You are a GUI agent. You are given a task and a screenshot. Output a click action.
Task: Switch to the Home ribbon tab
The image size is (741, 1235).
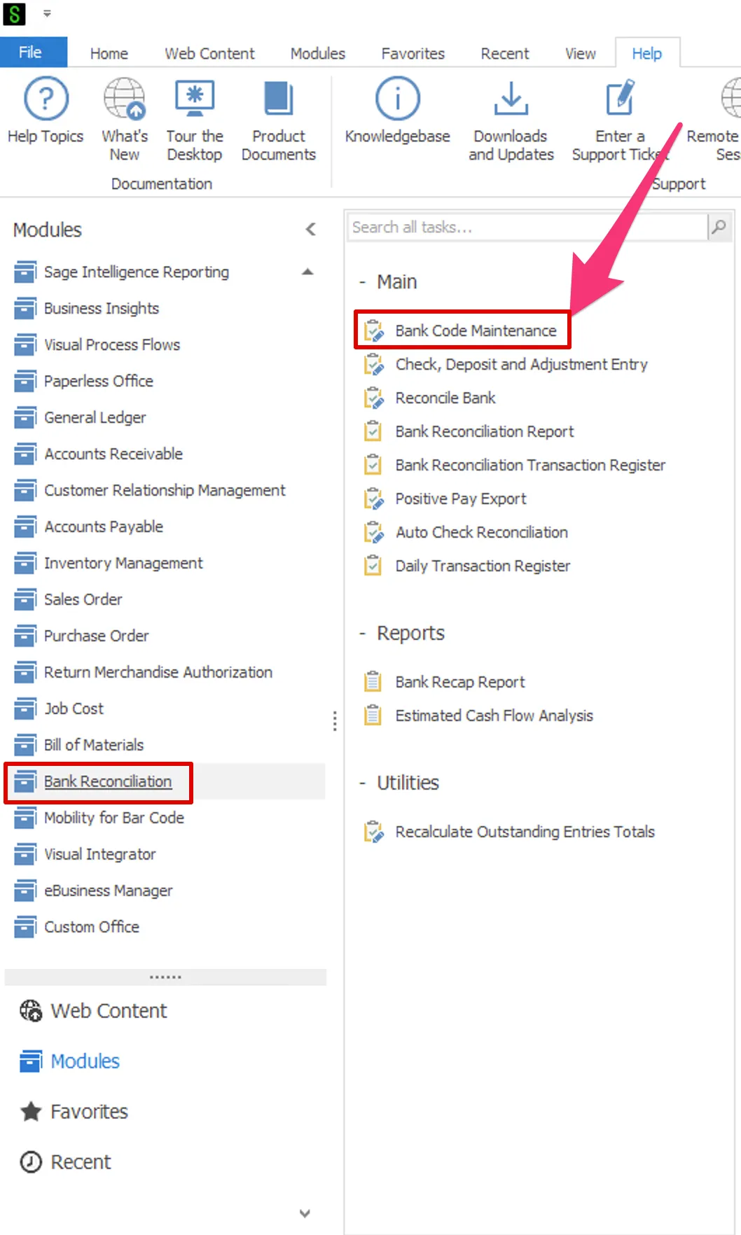coord(109,53)
